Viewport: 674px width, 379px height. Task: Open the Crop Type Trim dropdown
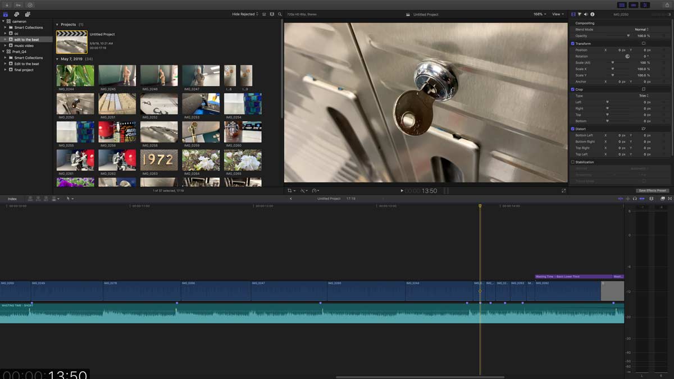644,95
